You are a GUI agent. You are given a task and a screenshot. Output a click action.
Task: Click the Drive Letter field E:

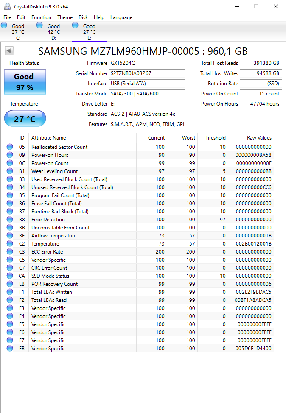point(147,104)
